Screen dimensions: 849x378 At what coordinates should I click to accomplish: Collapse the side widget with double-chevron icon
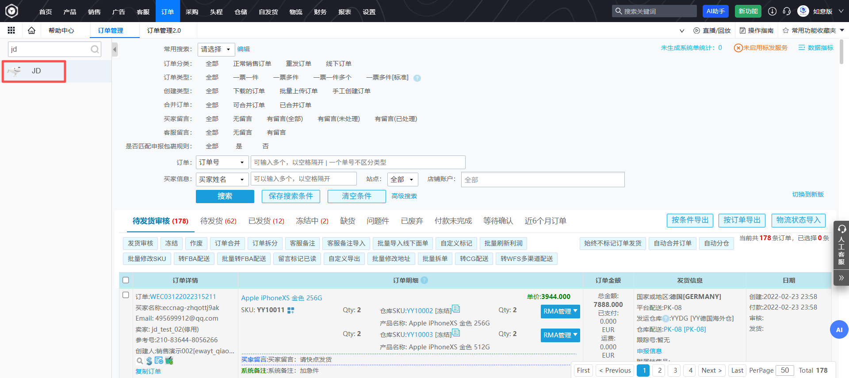(841, 278)
